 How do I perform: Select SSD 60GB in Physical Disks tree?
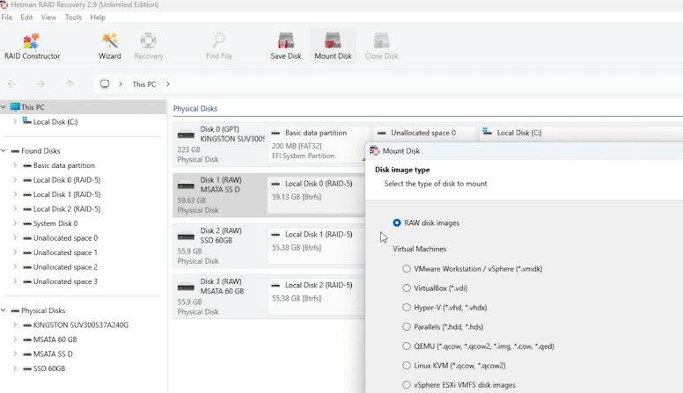click(x=49, y=368)
